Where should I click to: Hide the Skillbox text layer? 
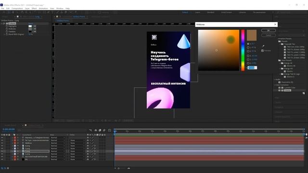2,143
